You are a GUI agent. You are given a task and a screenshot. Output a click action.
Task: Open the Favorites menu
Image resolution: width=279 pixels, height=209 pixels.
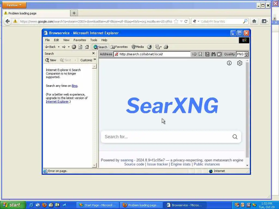pyautogui.click(x=80, y=40)
